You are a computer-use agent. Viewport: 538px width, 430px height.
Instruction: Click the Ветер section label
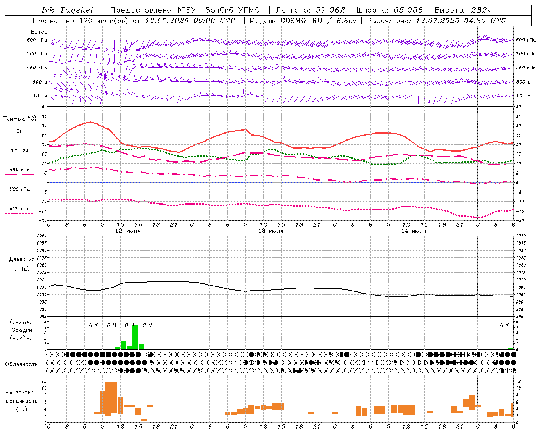click(x=39, y=32)
